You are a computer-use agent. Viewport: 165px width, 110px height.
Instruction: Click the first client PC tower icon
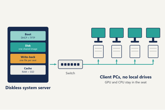(x=98, y=51)
